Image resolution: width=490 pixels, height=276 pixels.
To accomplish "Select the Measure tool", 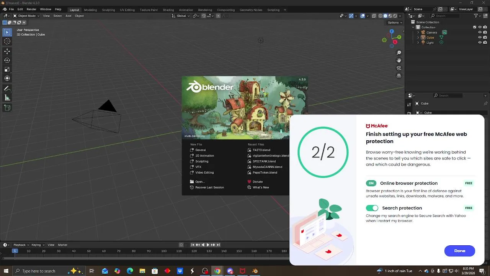I will (x=7, y=98).
